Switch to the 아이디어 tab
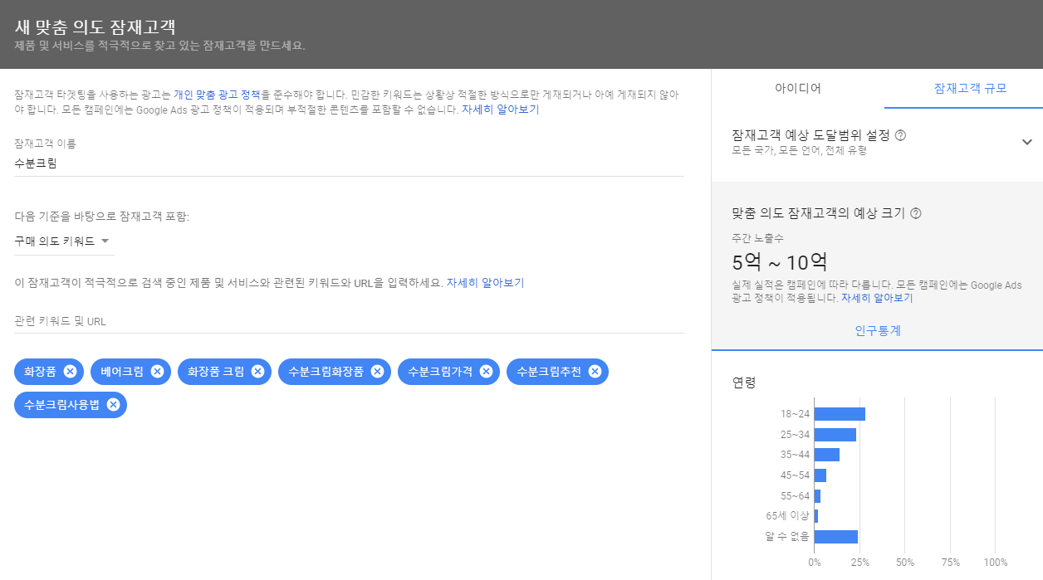This screenshot has width=1043, height=580. (797, 88)
